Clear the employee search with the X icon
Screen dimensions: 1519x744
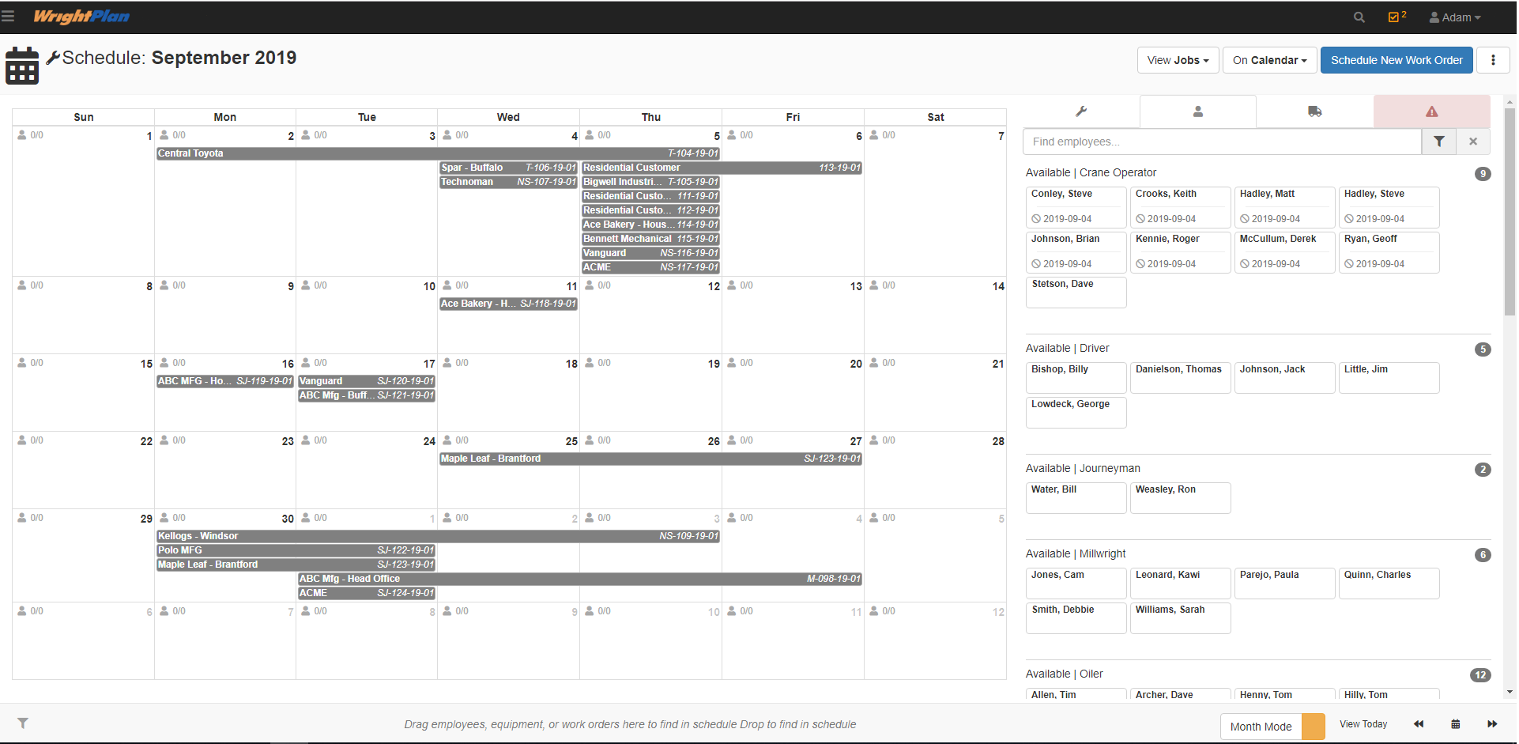pyautogui.click(x=1473, y=142)
